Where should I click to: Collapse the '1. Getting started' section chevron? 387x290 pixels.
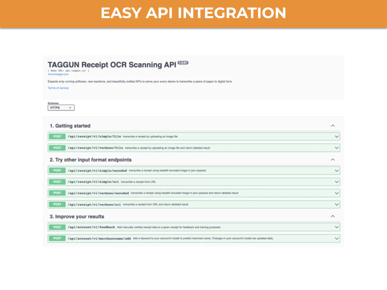tap(333, 126)
